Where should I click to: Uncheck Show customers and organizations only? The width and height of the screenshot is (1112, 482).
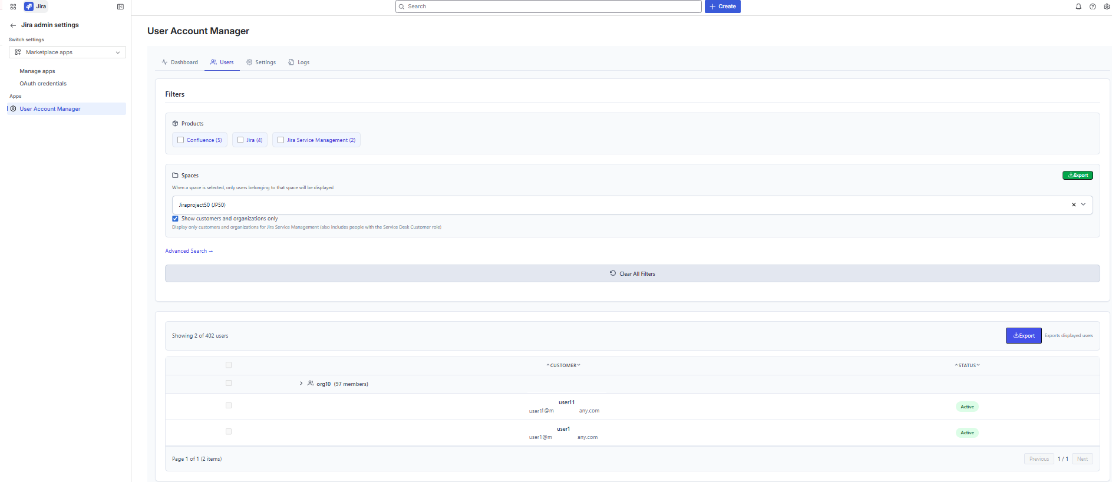point(175,218)
